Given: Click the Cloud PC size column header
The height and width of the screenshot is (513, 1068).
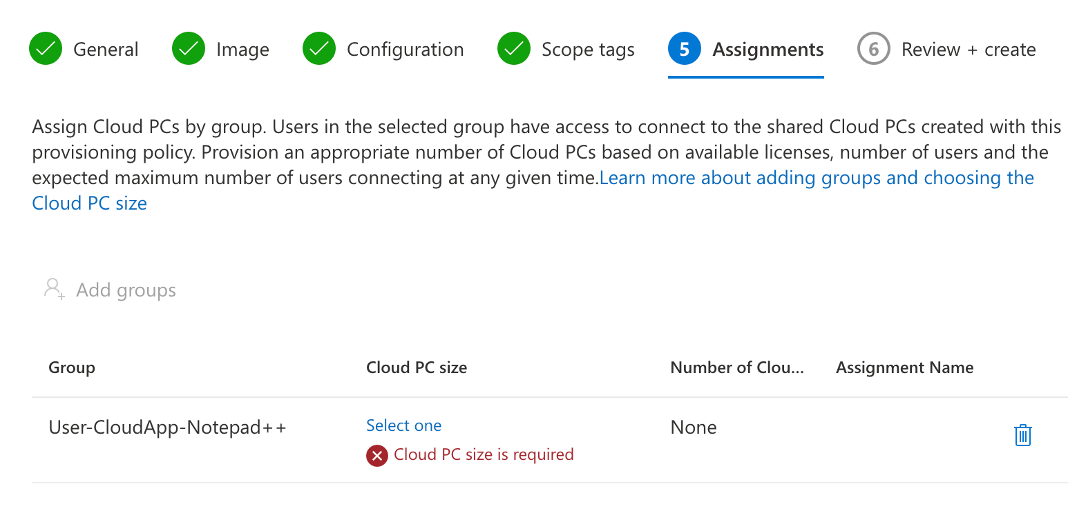Looking at the screenshot, I should (x=417, y=368).
